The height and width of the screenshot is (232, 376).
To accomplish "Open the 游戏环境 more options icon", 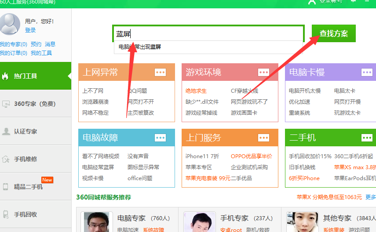I will coord(263,72).
